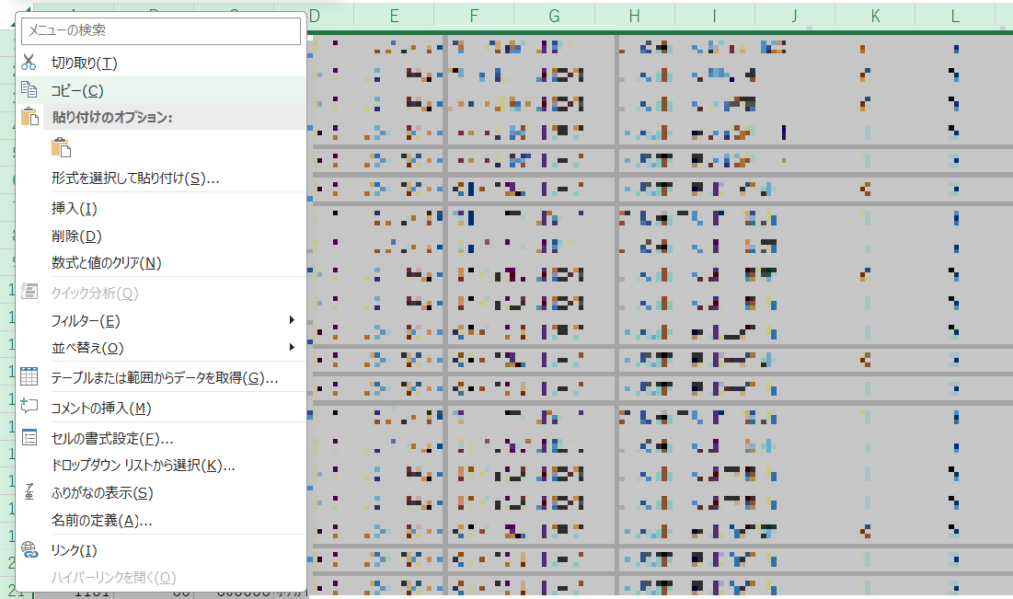Expand the フィルター submenu arrow

[x=291, y=320]
